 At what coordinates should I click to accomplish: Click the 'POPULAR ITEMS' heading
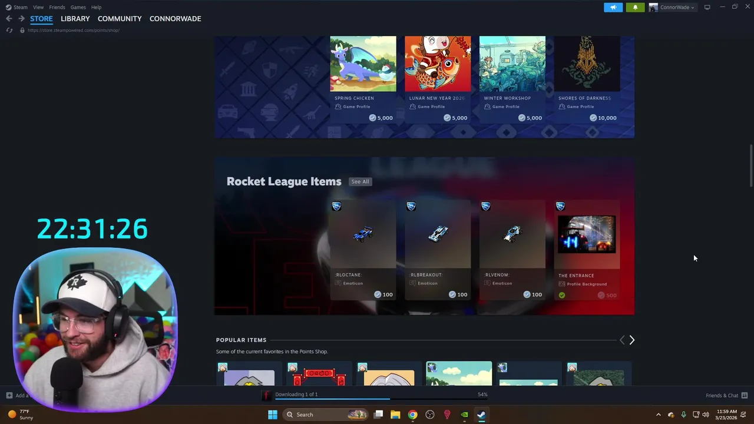point(241,340)
